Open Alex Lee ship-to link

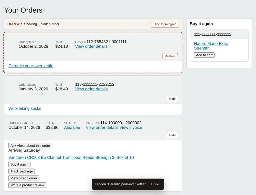click(72, 128)
